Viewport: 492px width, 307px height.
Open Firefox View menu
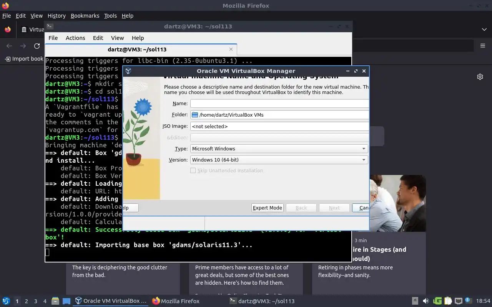coord(37,16)
